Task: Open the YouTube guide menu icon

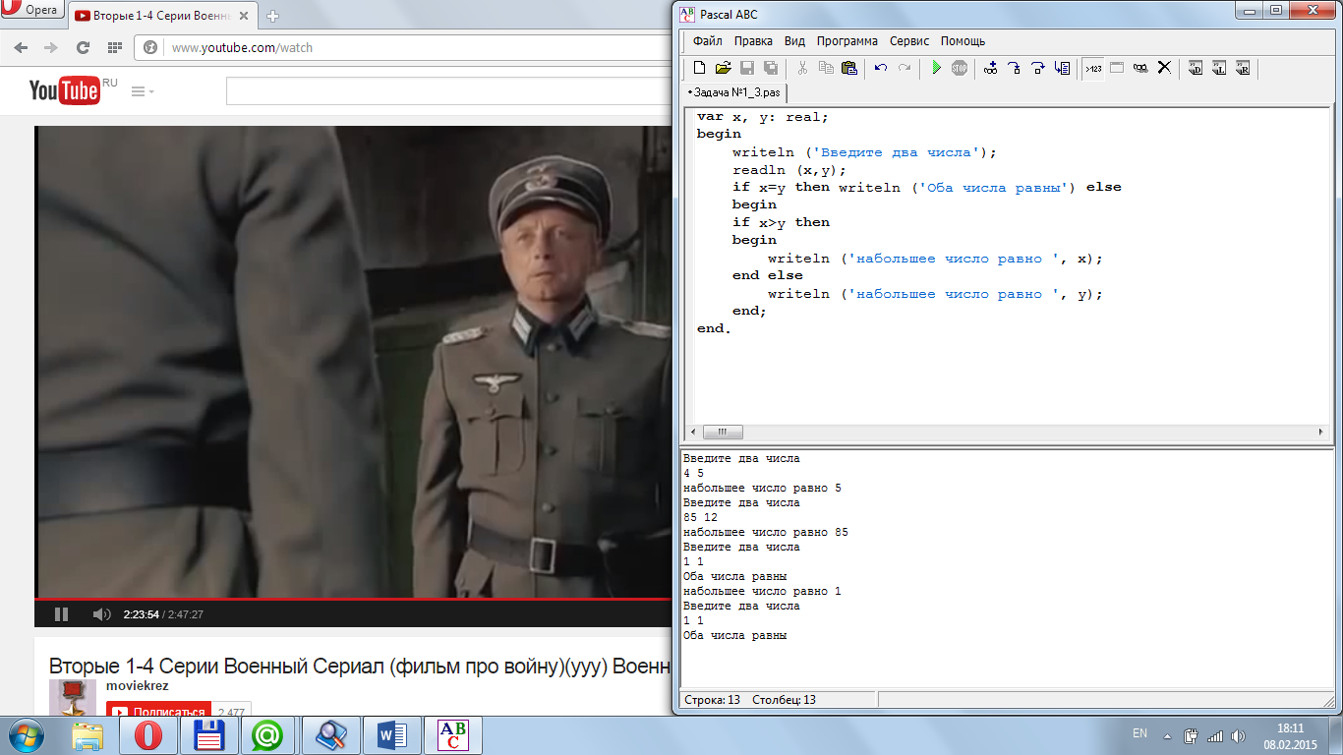Action: coord(143,91)
